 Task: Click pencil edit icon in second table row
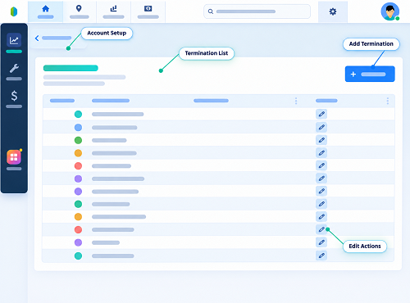pyautogui.click(x=321, y=127)
